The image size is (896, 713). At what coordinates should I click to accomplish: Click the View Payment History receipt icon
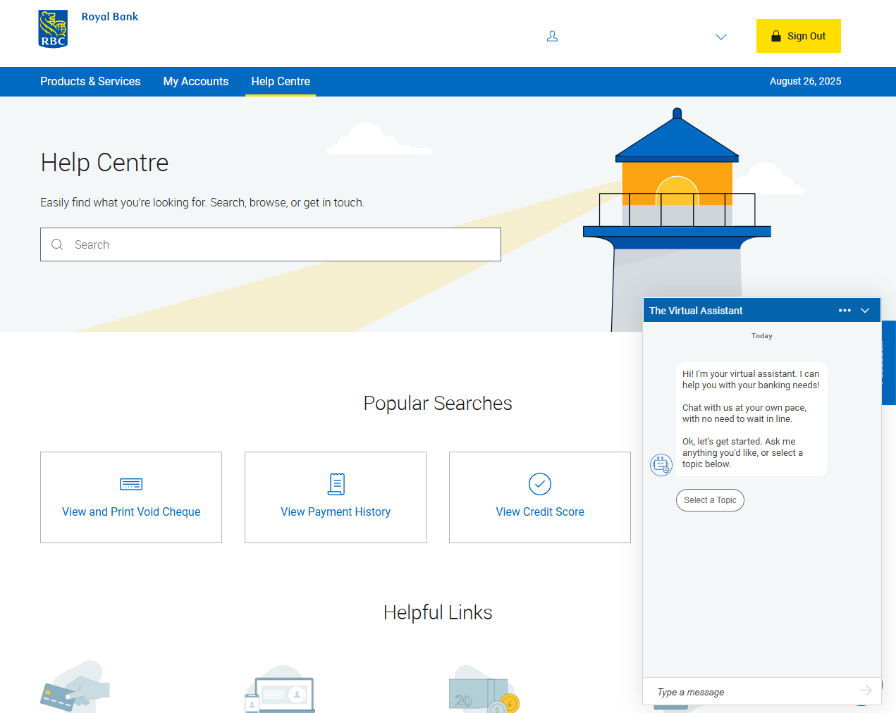point(336,483)
